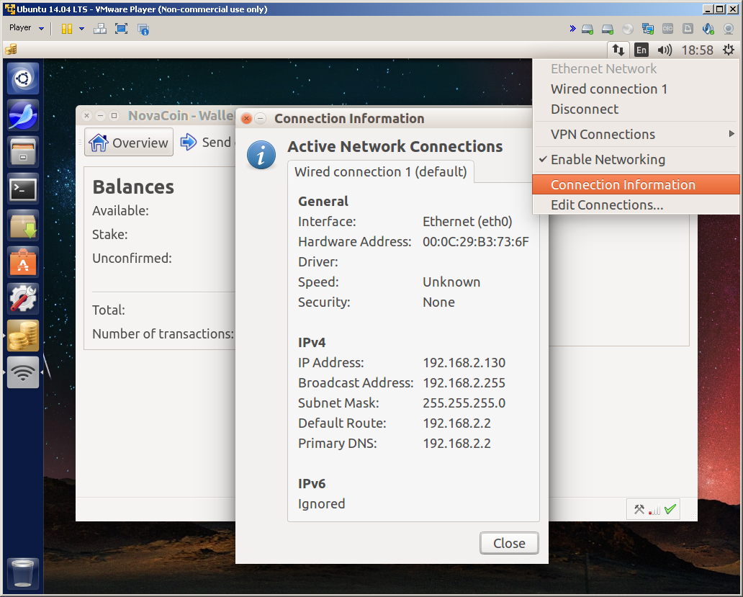Screen dimensions: 743x597
Task: Open System Settings wrench-gear icon
Action: (x=23, y=299)
